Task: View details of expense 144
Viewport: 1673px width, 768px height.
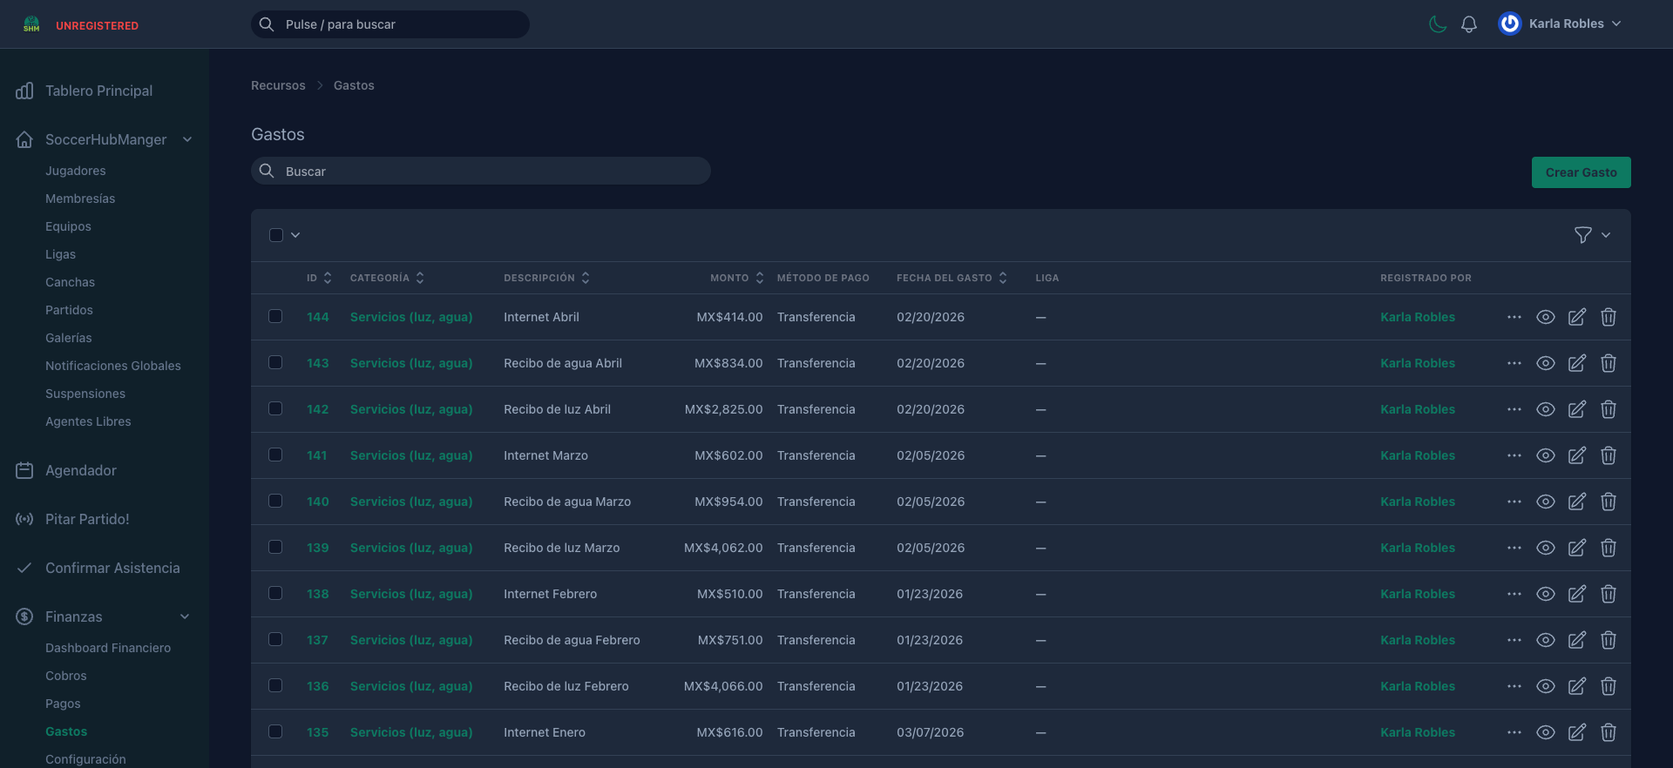Action: 1545,317
